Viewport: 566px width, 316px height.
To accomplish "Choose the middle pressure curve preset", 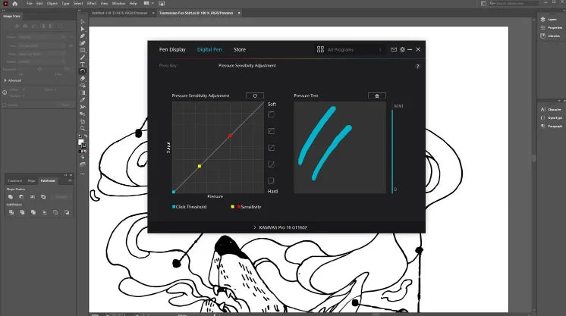I will (271, 148).
